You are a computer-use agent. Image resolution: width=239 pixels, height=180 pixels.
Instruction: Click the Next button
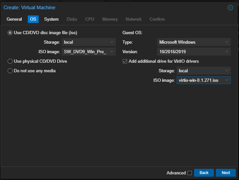pyautogui.click(x=225, y=173)
